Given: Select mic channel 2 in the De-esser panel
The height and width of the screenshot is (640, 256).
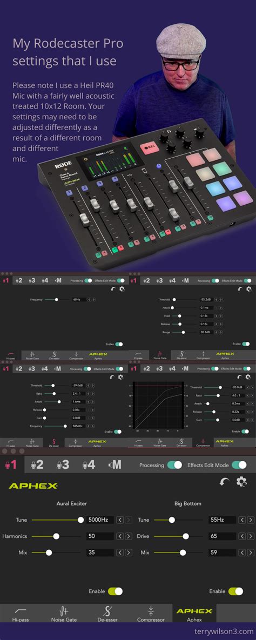Looking at the screenshot, I should pos(19,368).
